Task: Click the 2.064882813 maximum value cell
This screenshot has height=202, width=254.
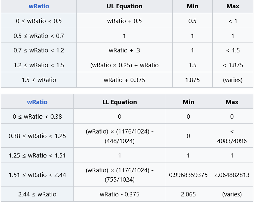Action: [232, 175]
